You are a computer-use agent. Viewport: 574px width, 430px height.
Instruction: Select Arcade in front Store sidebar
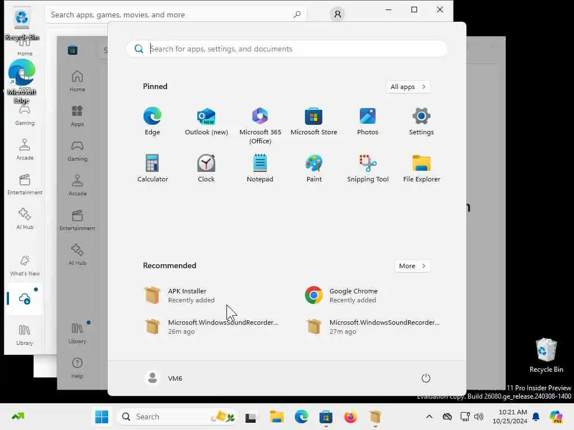(x=25, y=149)
